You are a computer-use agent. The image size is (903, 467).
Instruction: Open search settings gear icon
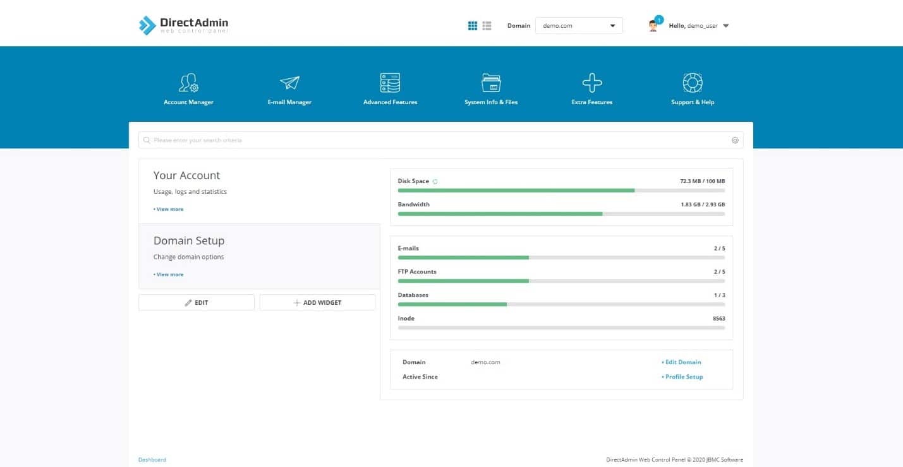[x=735, y=140]
